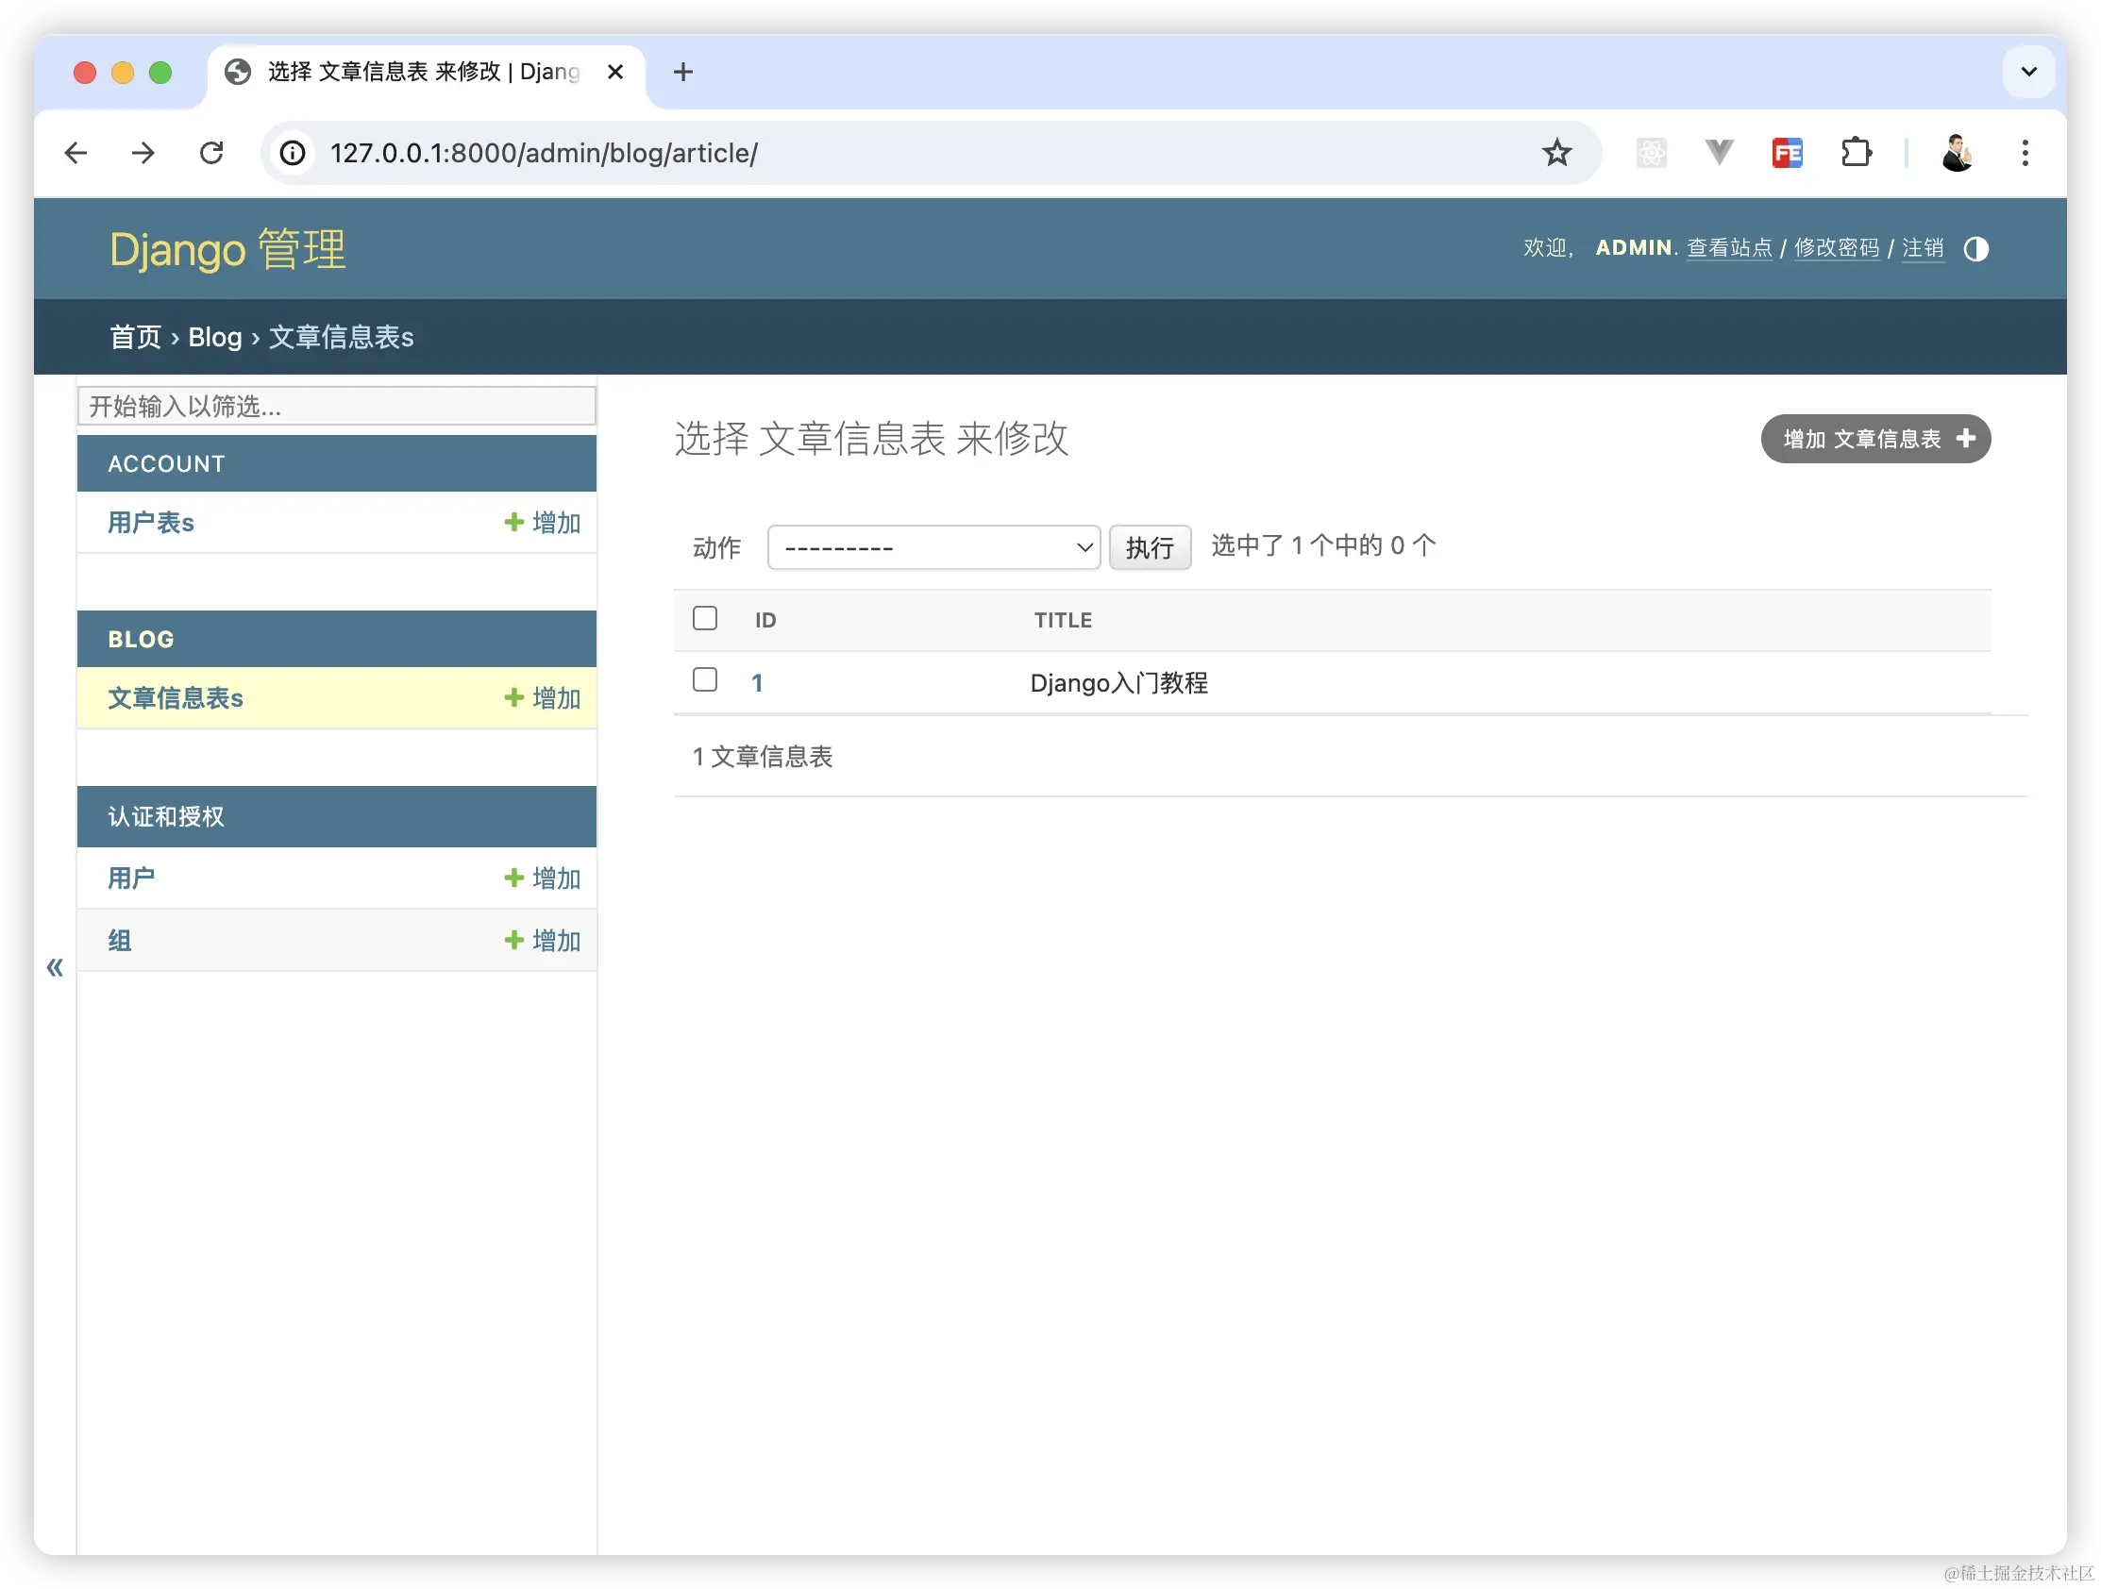The image size is (2101, 1589).
Task: Click the site info icon in address bar
Action: point(293,153)
